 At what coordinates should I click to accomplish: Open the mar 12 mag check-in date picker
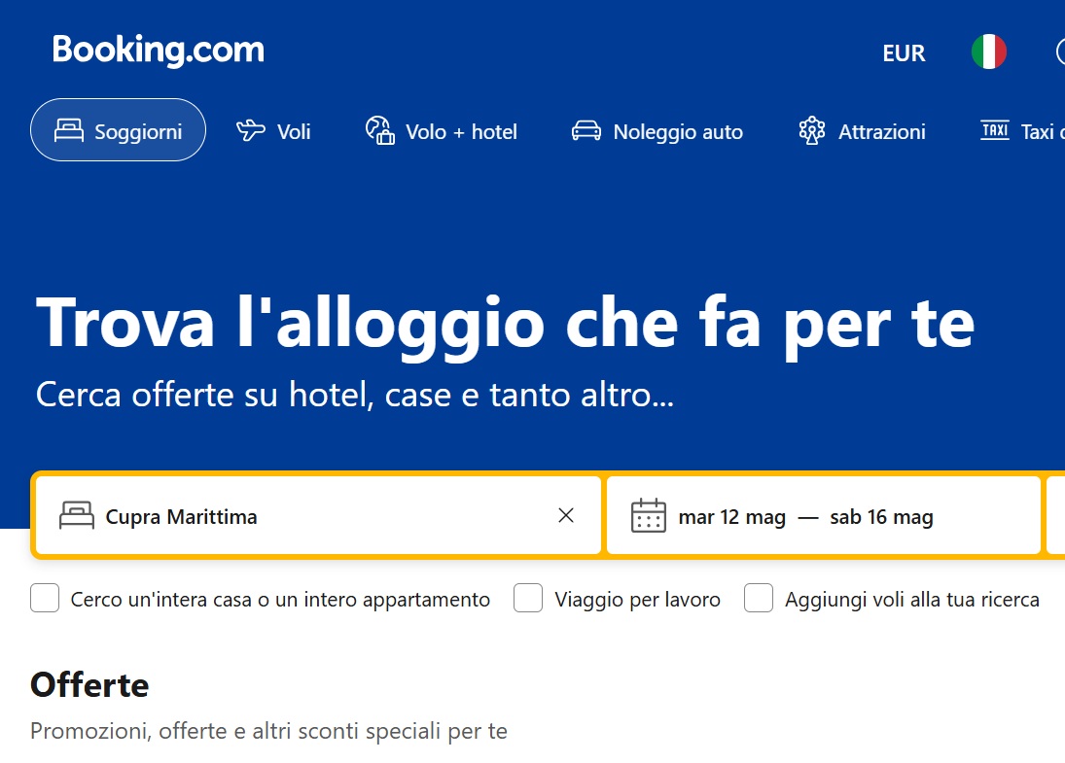731,517
